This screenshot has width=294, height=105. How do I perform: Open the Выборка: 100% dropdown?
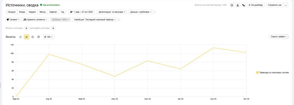pos(60,20)
